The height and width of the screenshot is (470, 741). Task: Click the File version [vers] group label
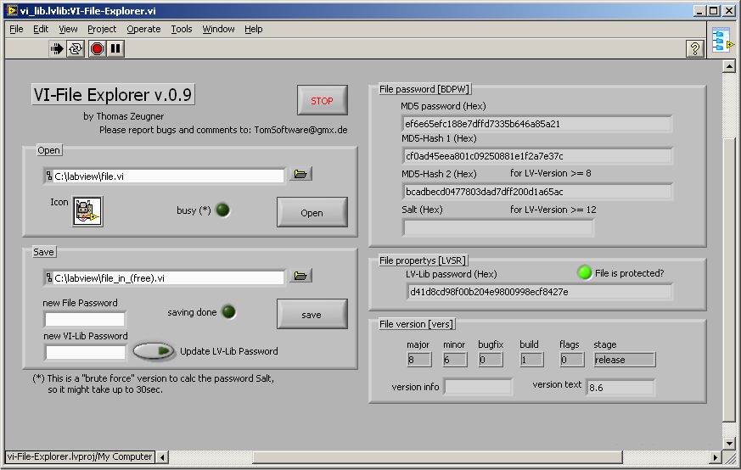pos(417,324)
